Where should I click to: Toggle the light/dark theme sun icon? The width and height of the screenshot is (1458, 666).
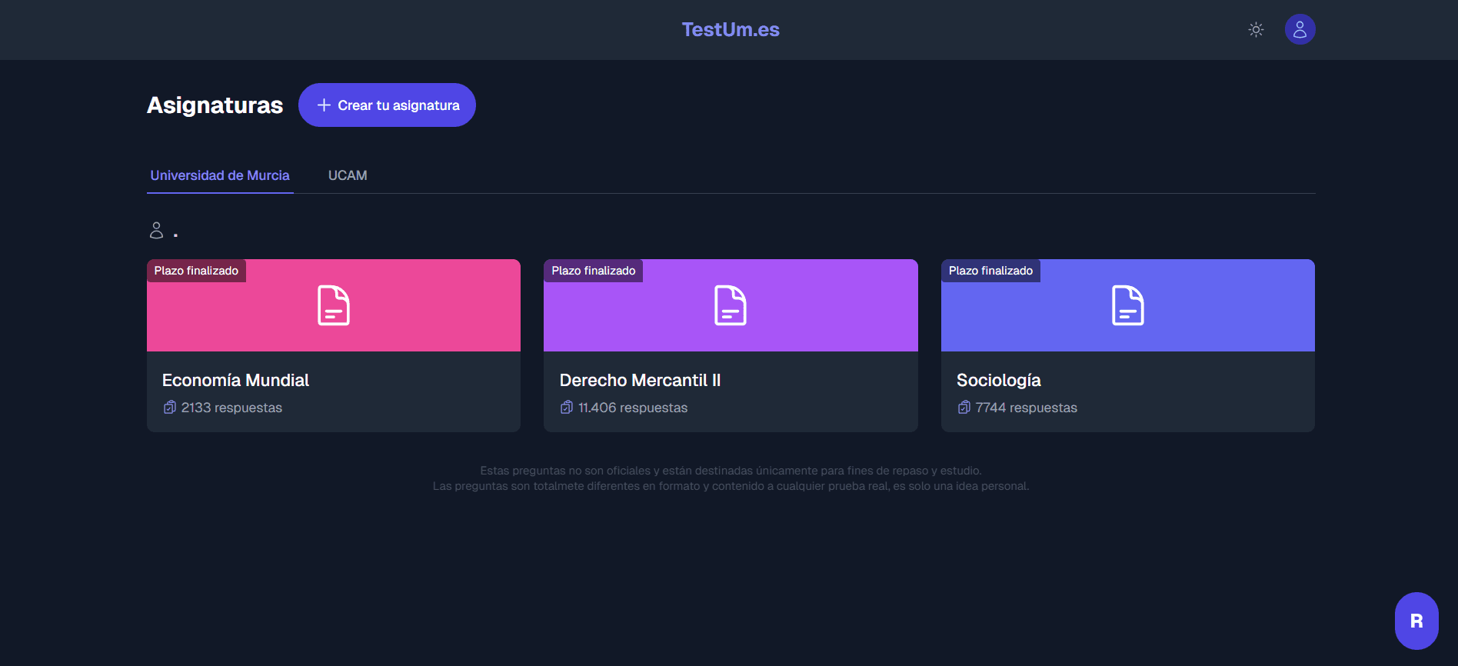(x=1256, y=30)
